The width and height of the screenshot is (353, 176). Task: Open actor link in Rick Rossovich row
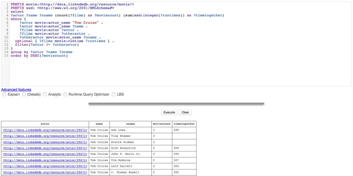[45, 148]
